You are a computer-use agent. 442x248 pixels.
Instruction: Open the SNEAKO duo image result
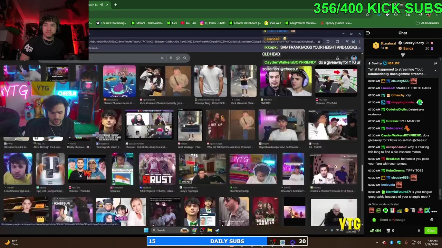pyautogui.click(x=286, y=81)
